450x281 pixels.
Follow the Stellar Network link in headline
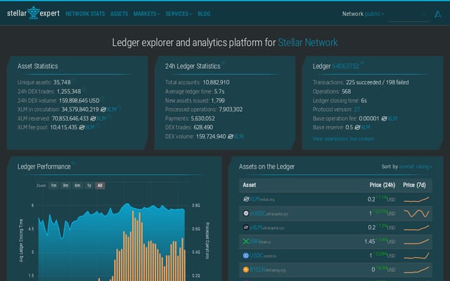pos(308,42)
